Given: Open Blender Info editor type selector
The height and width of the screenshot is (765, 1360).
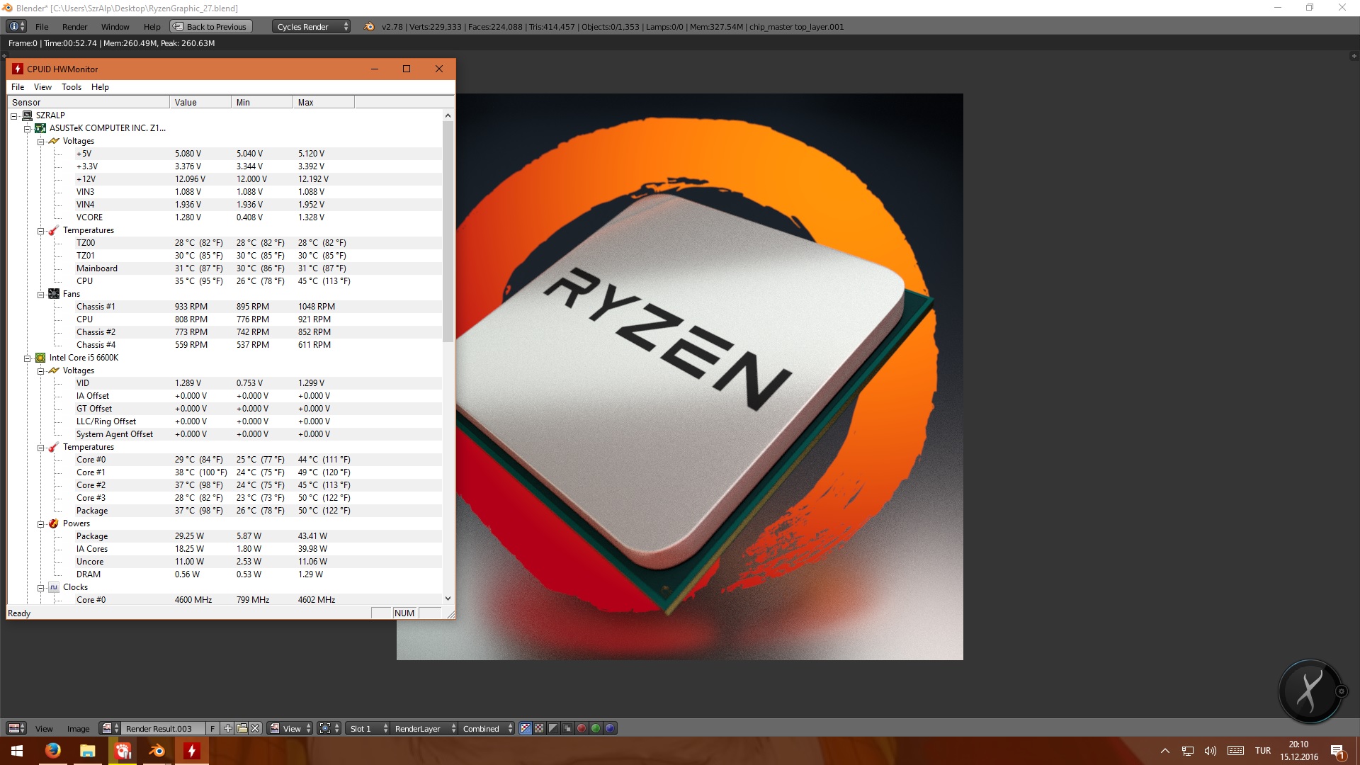Looking at the screenshot, I should click(16, 26).
